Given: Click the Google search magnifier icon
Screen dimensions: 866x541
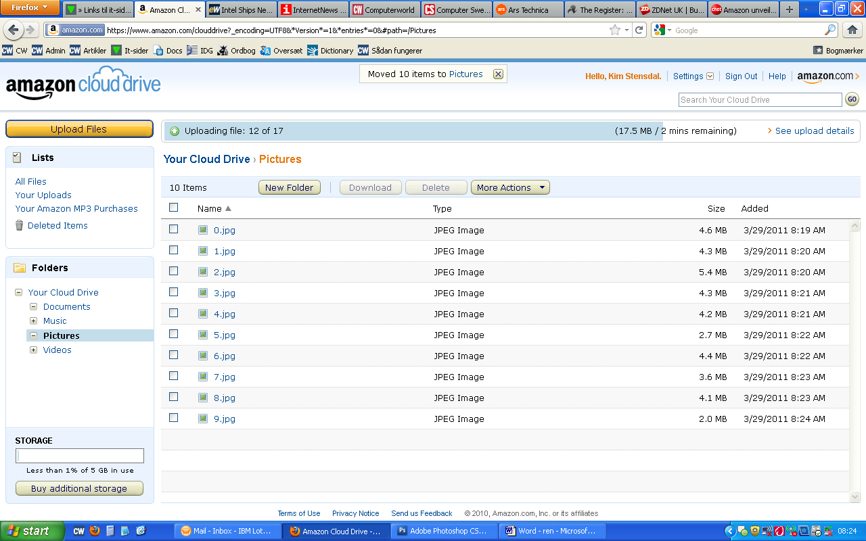Looking at the screenshot, I should point(830,30).
